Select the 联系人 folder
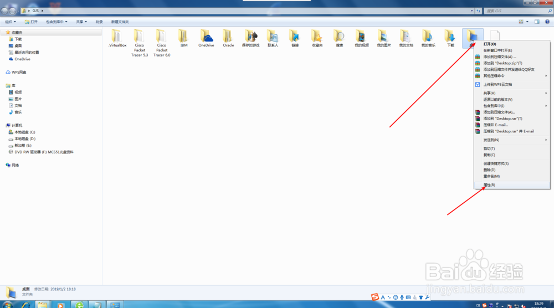Viewport: 554px width, 308px height. click(x=273, y=38)
